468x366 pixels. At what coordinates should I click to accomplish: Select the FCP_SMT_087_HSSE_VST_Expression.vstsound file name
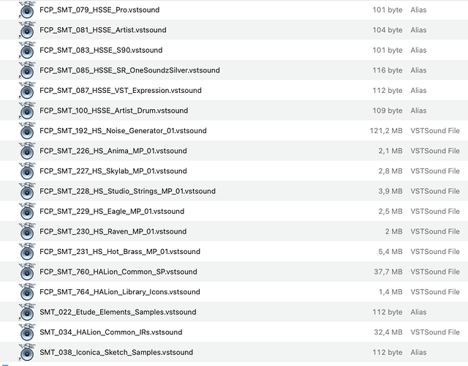tap(115, 91)
